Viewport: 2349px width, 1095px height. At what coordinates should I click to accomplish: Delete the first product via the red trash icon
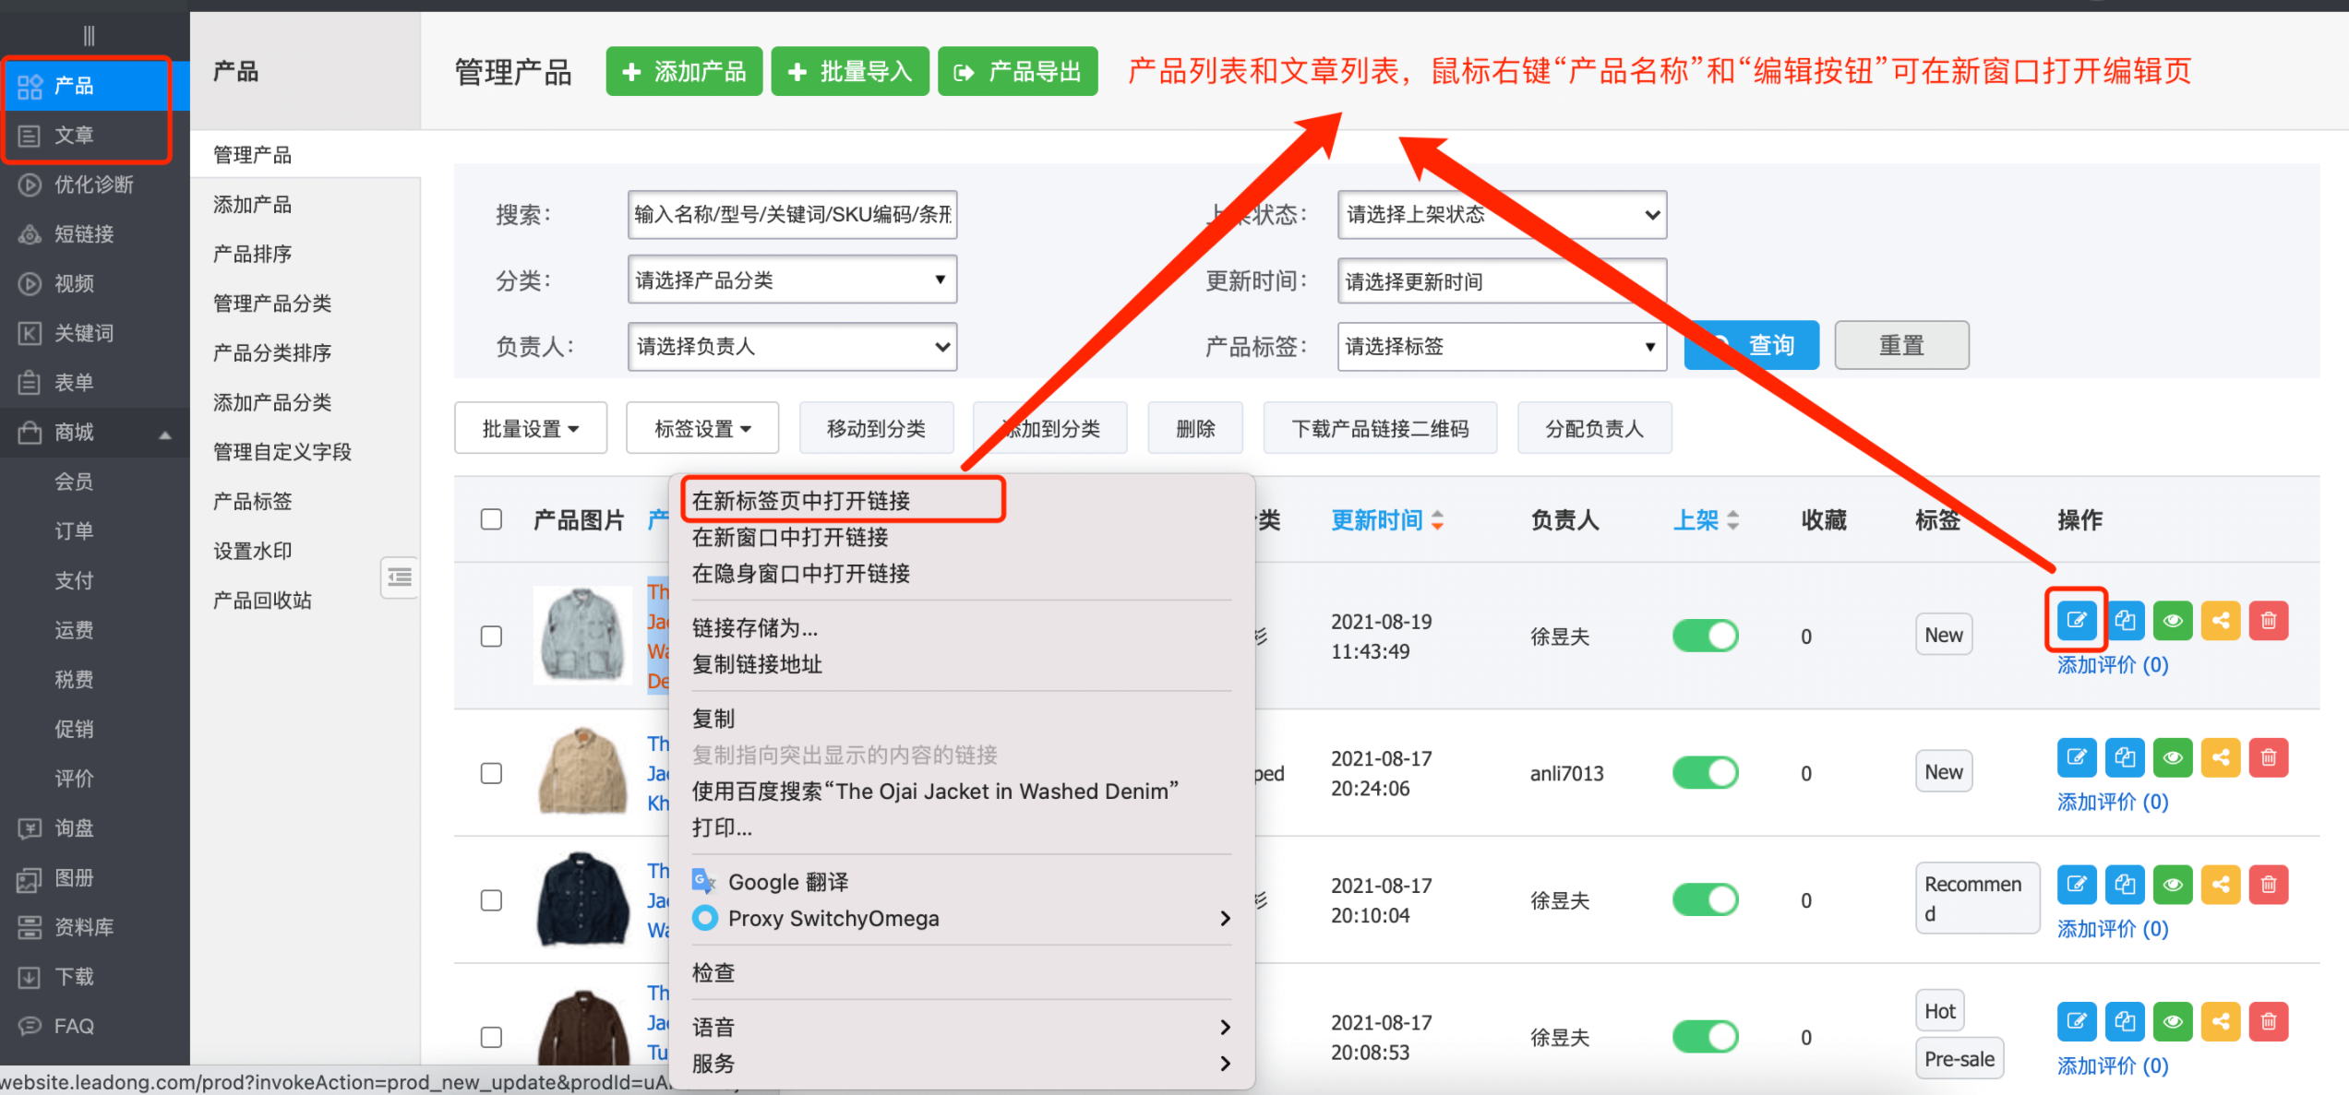coord(2269,620)
